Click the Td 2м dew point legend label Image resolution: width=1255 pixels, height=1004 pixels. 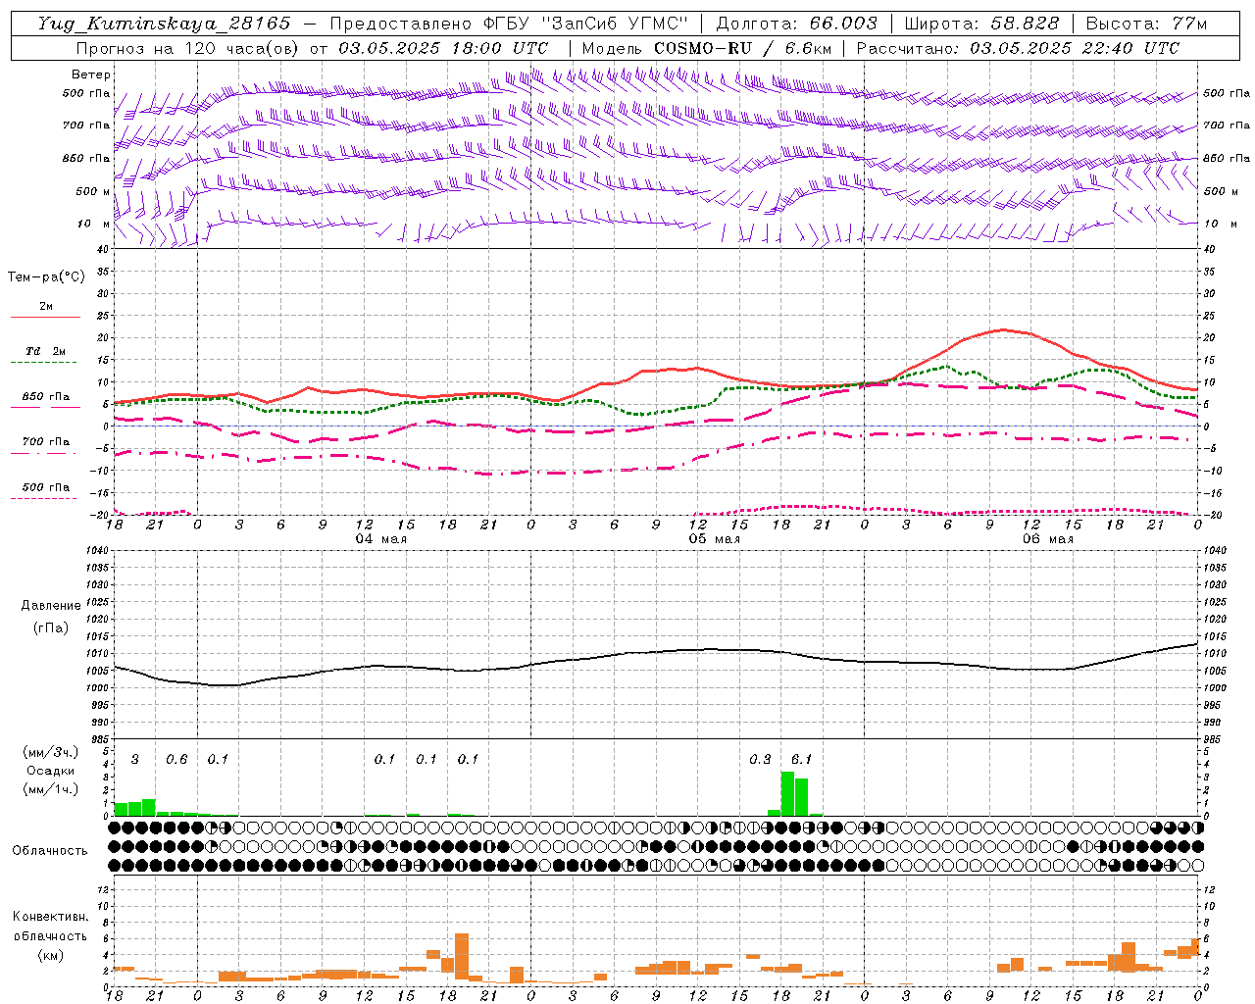(x=46, y=351)
